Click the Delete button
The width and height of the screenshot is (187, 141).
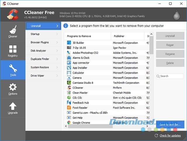(x=170, y=63)
